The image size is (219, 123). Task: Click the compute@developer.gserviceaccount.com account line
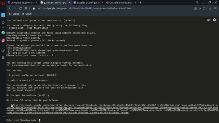click(x=43, y=50)
